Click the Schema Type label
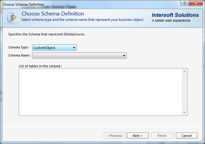Viewport: 205px width, 144px height. point(19,47)
